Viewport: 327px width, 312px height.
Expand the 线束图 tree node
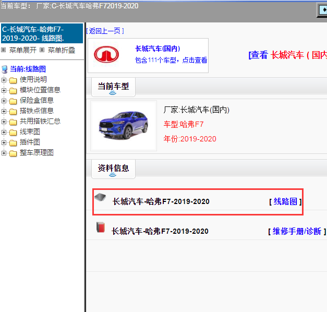pyautogui.click(x=4, y=132)
